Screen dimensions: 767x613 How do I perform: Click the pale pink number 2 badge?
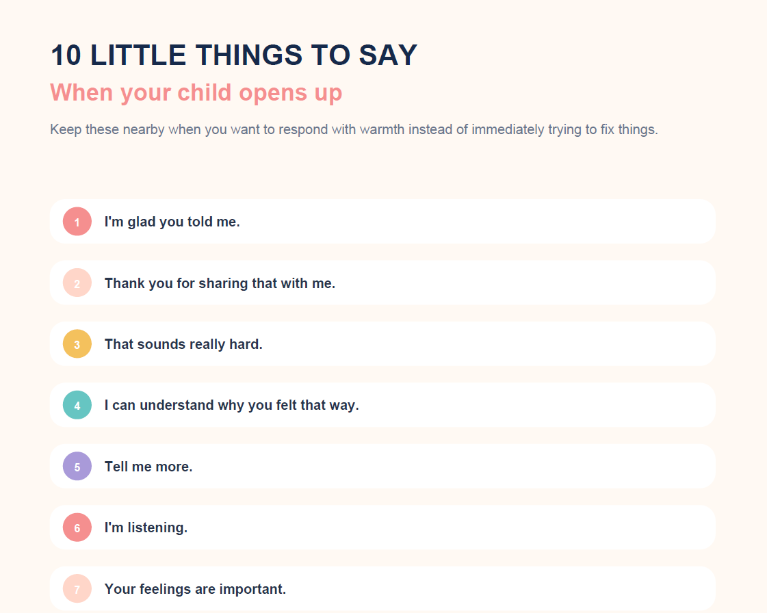click(77, 283)
